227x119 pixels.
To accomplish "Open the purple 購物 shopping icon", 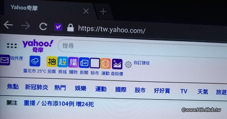I will tap(73, 62).
